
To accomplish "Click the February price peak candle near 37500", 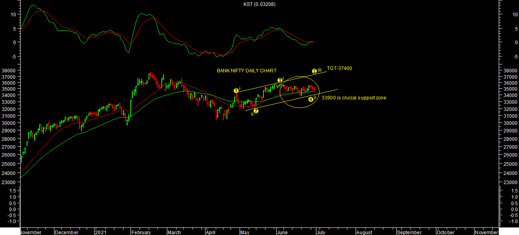I will coord(150,74).
